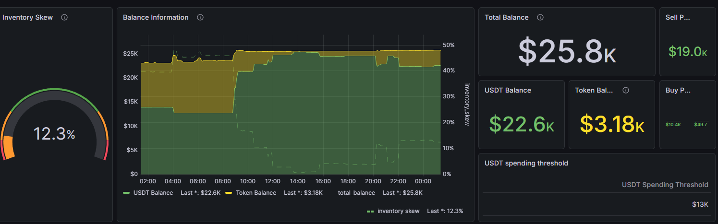Open the Buy P... panel title menu
Screen dimensions: 718x224
[678, 90]
